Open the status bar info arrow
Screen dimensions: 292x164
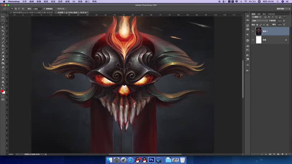46,154
